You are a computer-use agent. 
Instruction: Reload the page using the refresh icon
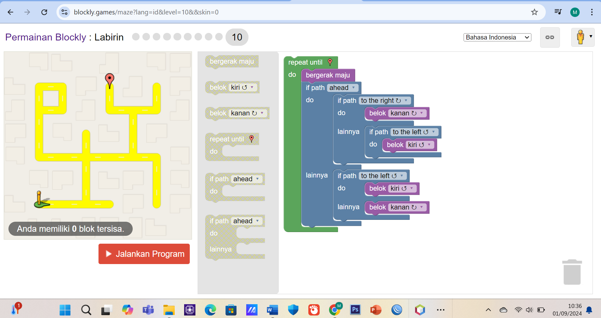pos(44,12)
